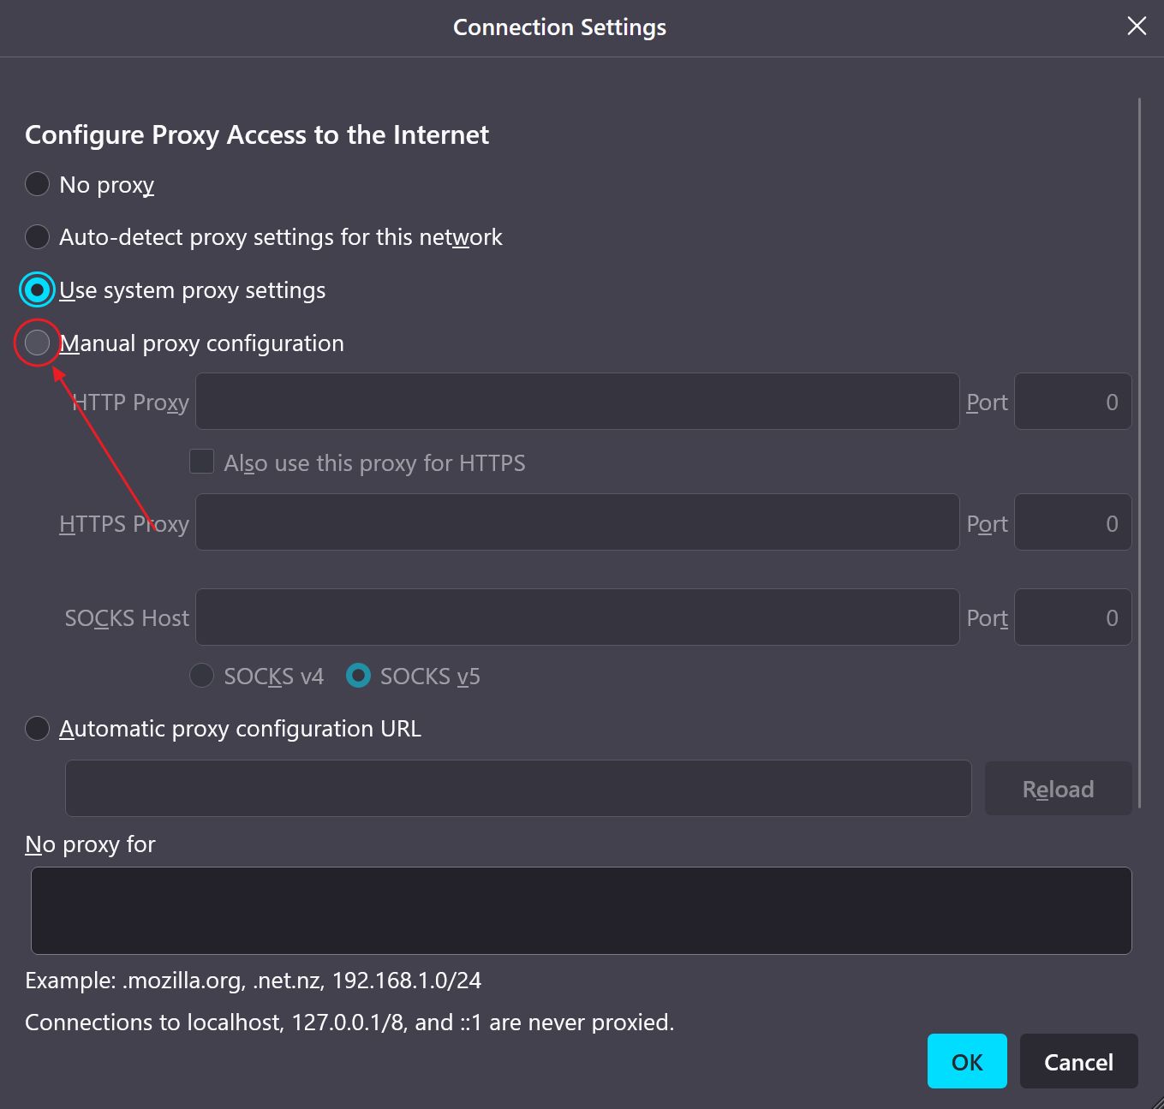Viewport: 1164px width, 1109px height.
Task: Confirm settings with OK
Action: pos(967,1061)
